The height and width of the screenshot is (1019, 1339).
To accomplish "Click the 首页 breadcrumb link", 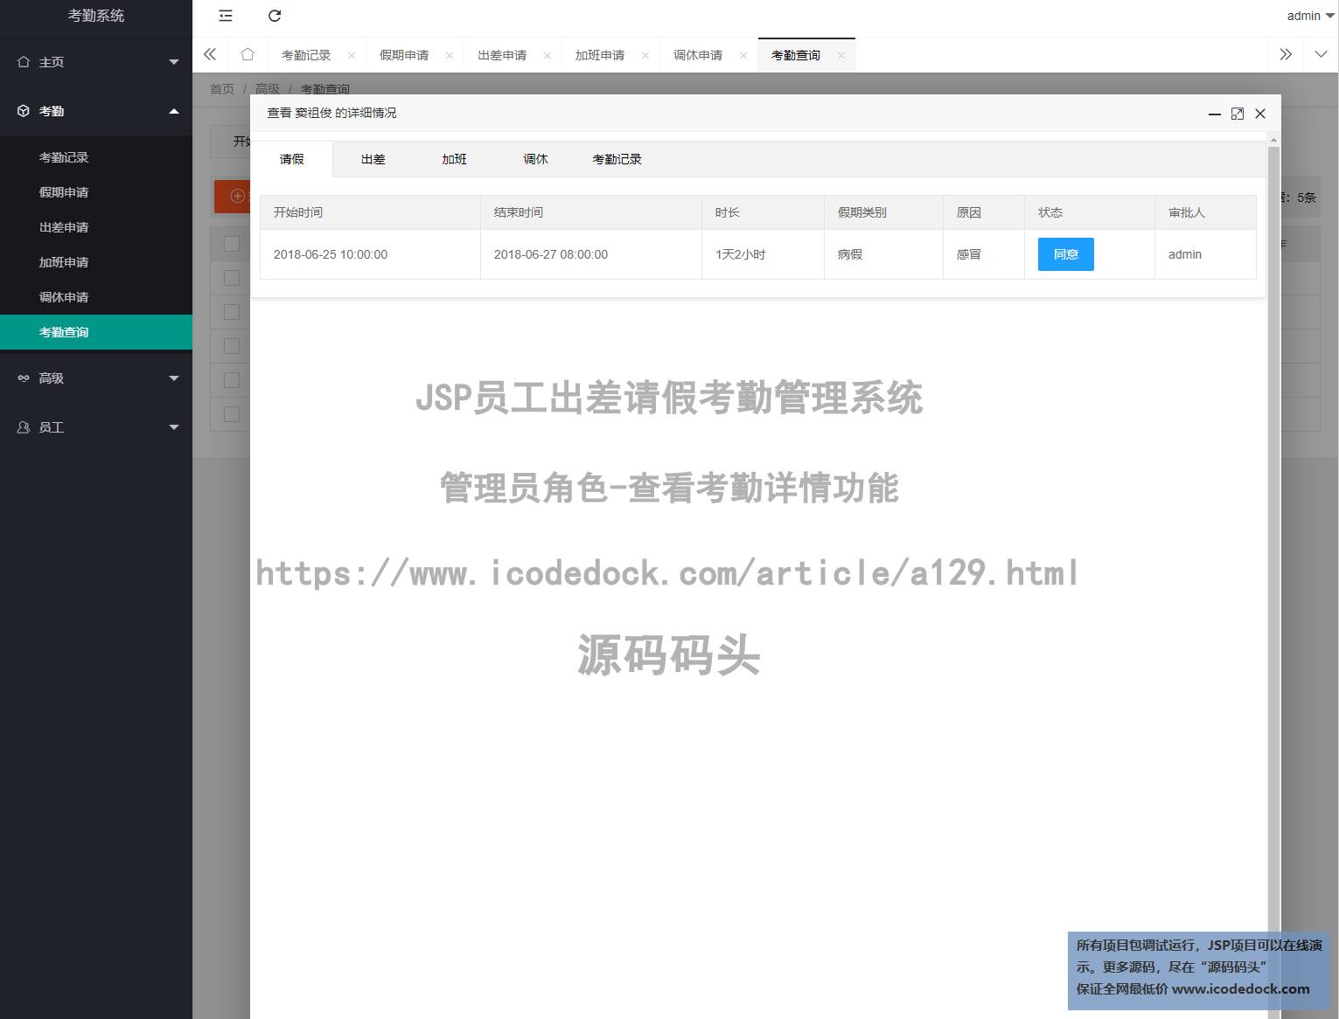I will pos(222,89).
